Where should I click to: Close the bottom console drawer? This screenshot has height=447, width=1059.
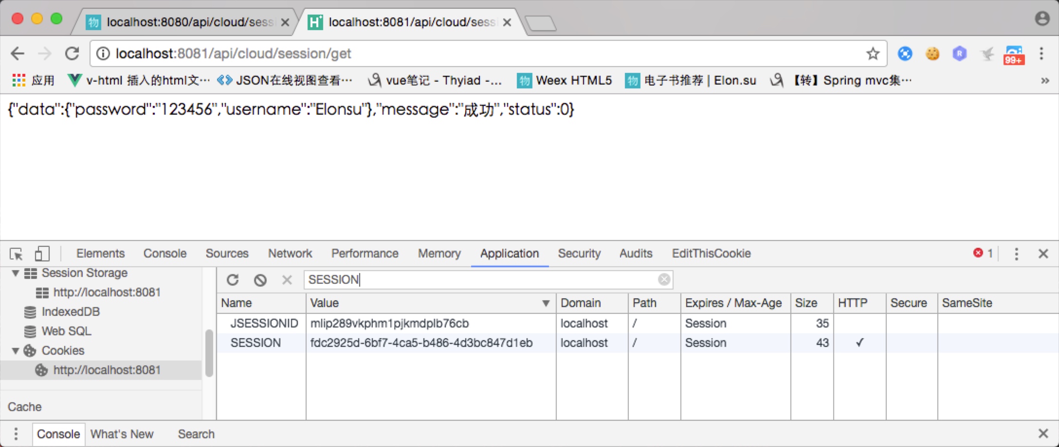click(x=1043, y=433)
